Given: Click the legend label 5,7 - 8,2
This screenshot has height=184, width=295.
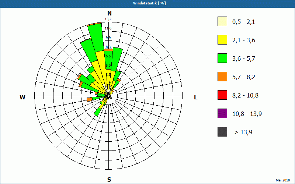Looking at the screenshot, I should 244,77.
